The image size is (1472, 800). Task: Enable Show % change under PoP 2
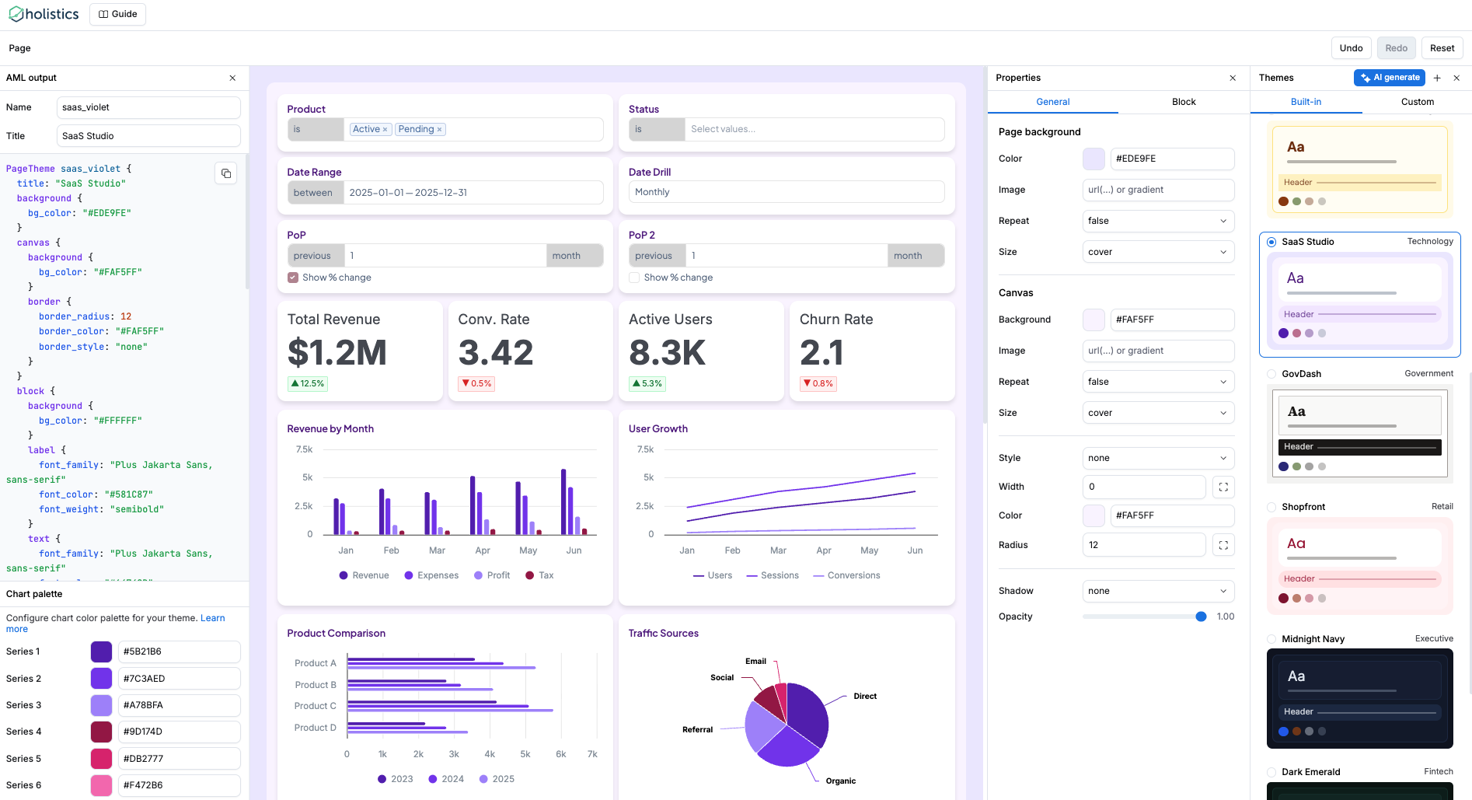coord(634,278)
